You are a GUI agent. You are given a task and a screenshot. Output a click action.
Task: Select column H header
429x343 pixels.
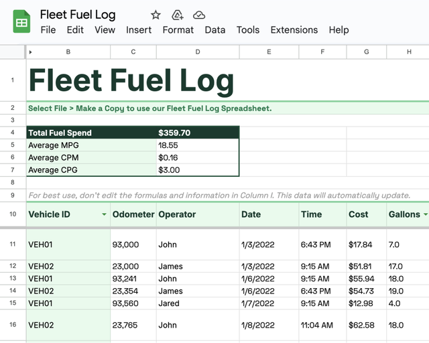coord(408,52)
